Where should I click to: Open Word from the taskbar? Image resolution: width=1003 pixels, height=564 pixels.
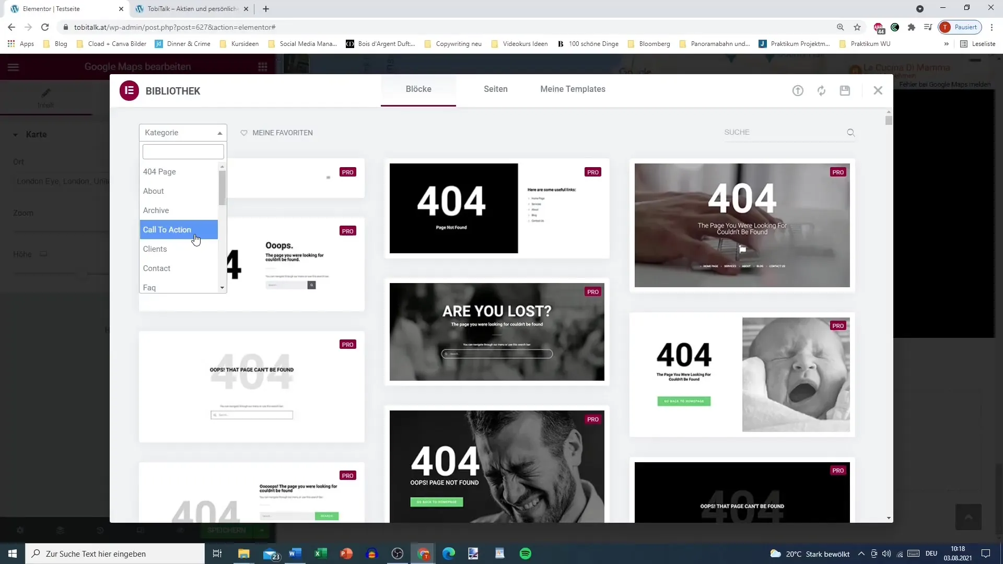coord(295,554)
